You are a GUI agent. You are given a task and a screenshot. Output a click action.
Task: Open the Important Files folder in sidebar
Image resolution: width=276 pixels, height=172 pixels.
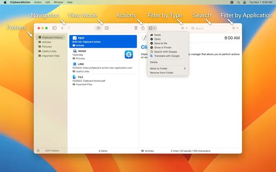click(50, 56)
